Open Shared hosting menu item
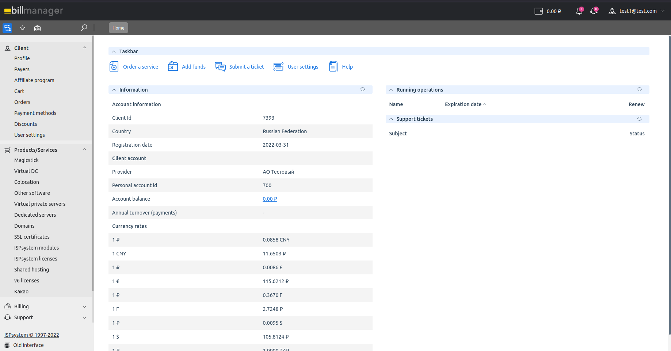Screen dimensions: 671x351 tap(31, 270)
